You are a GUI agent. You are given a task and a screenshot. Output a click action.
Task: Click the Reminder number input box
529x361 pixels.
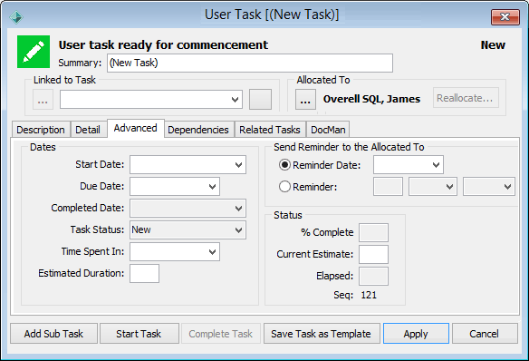pos(388,187)
